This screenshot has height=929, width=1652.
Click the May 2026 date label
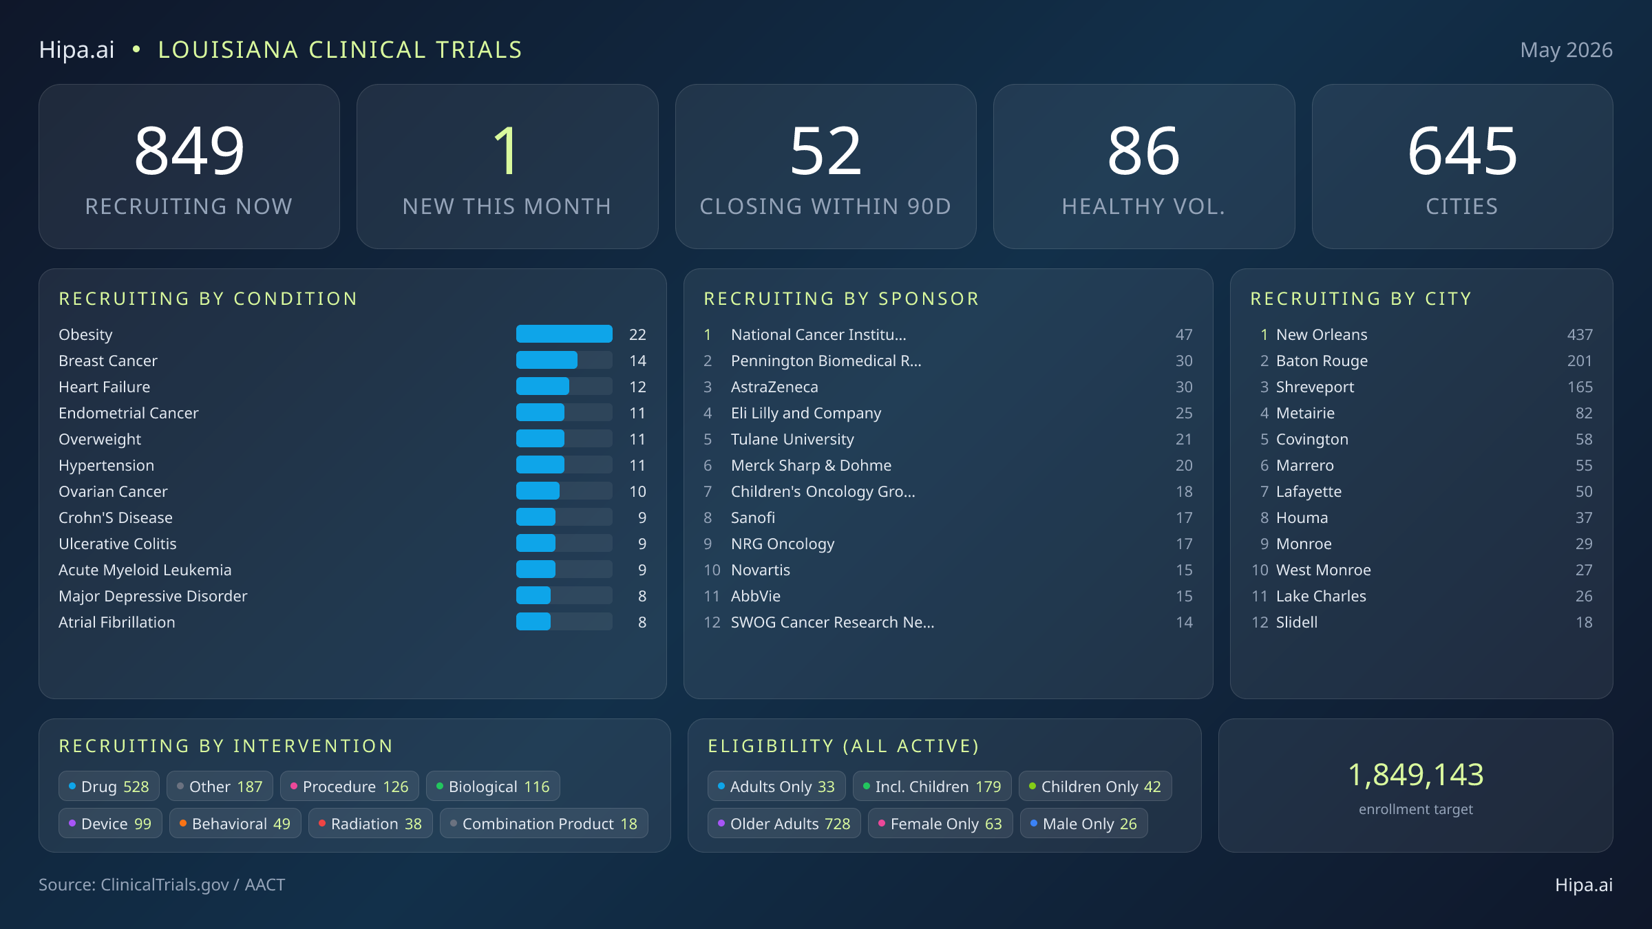pyautogui.click(x=1566, y=50)
